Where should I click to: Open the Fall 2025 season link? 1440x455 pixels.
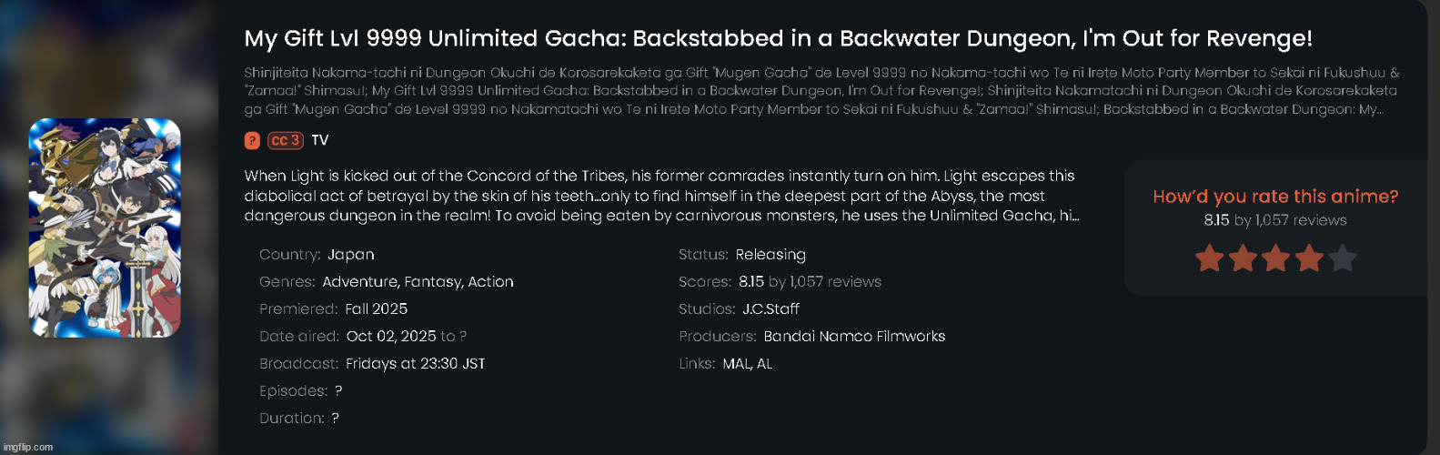pos(377,309)
